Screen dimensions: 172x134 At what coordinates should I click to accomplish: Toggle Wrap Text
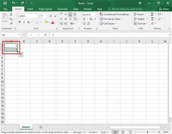pyautogui.click(x=75, y=15)
